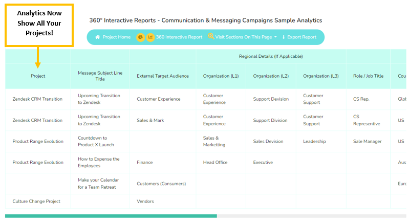Select the Support Devision cell
This screenshot has width=409, height=223.
click(x=271, y=99)
